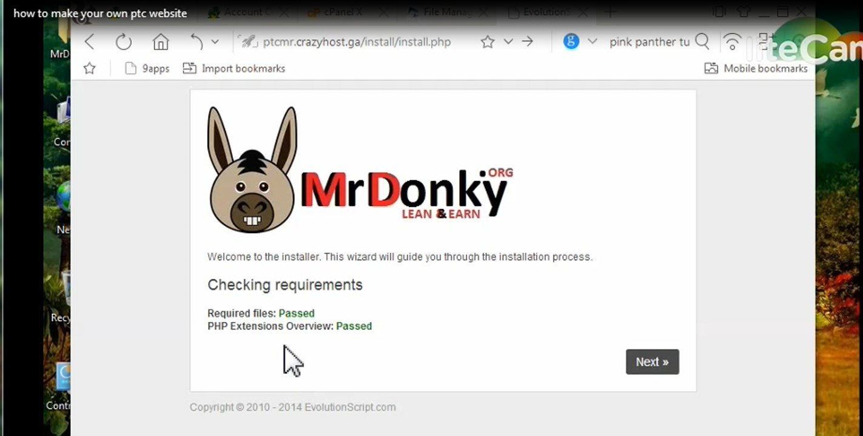This screenshot has height=436, width=863.
Task: Open the 9apps bookmark
Action: click(x=147, y=68)
